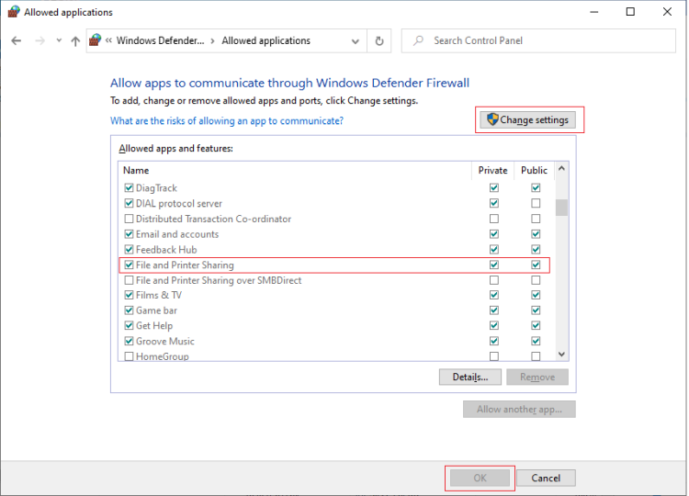
Task: Click the Public column header
Action: point(534,171)
